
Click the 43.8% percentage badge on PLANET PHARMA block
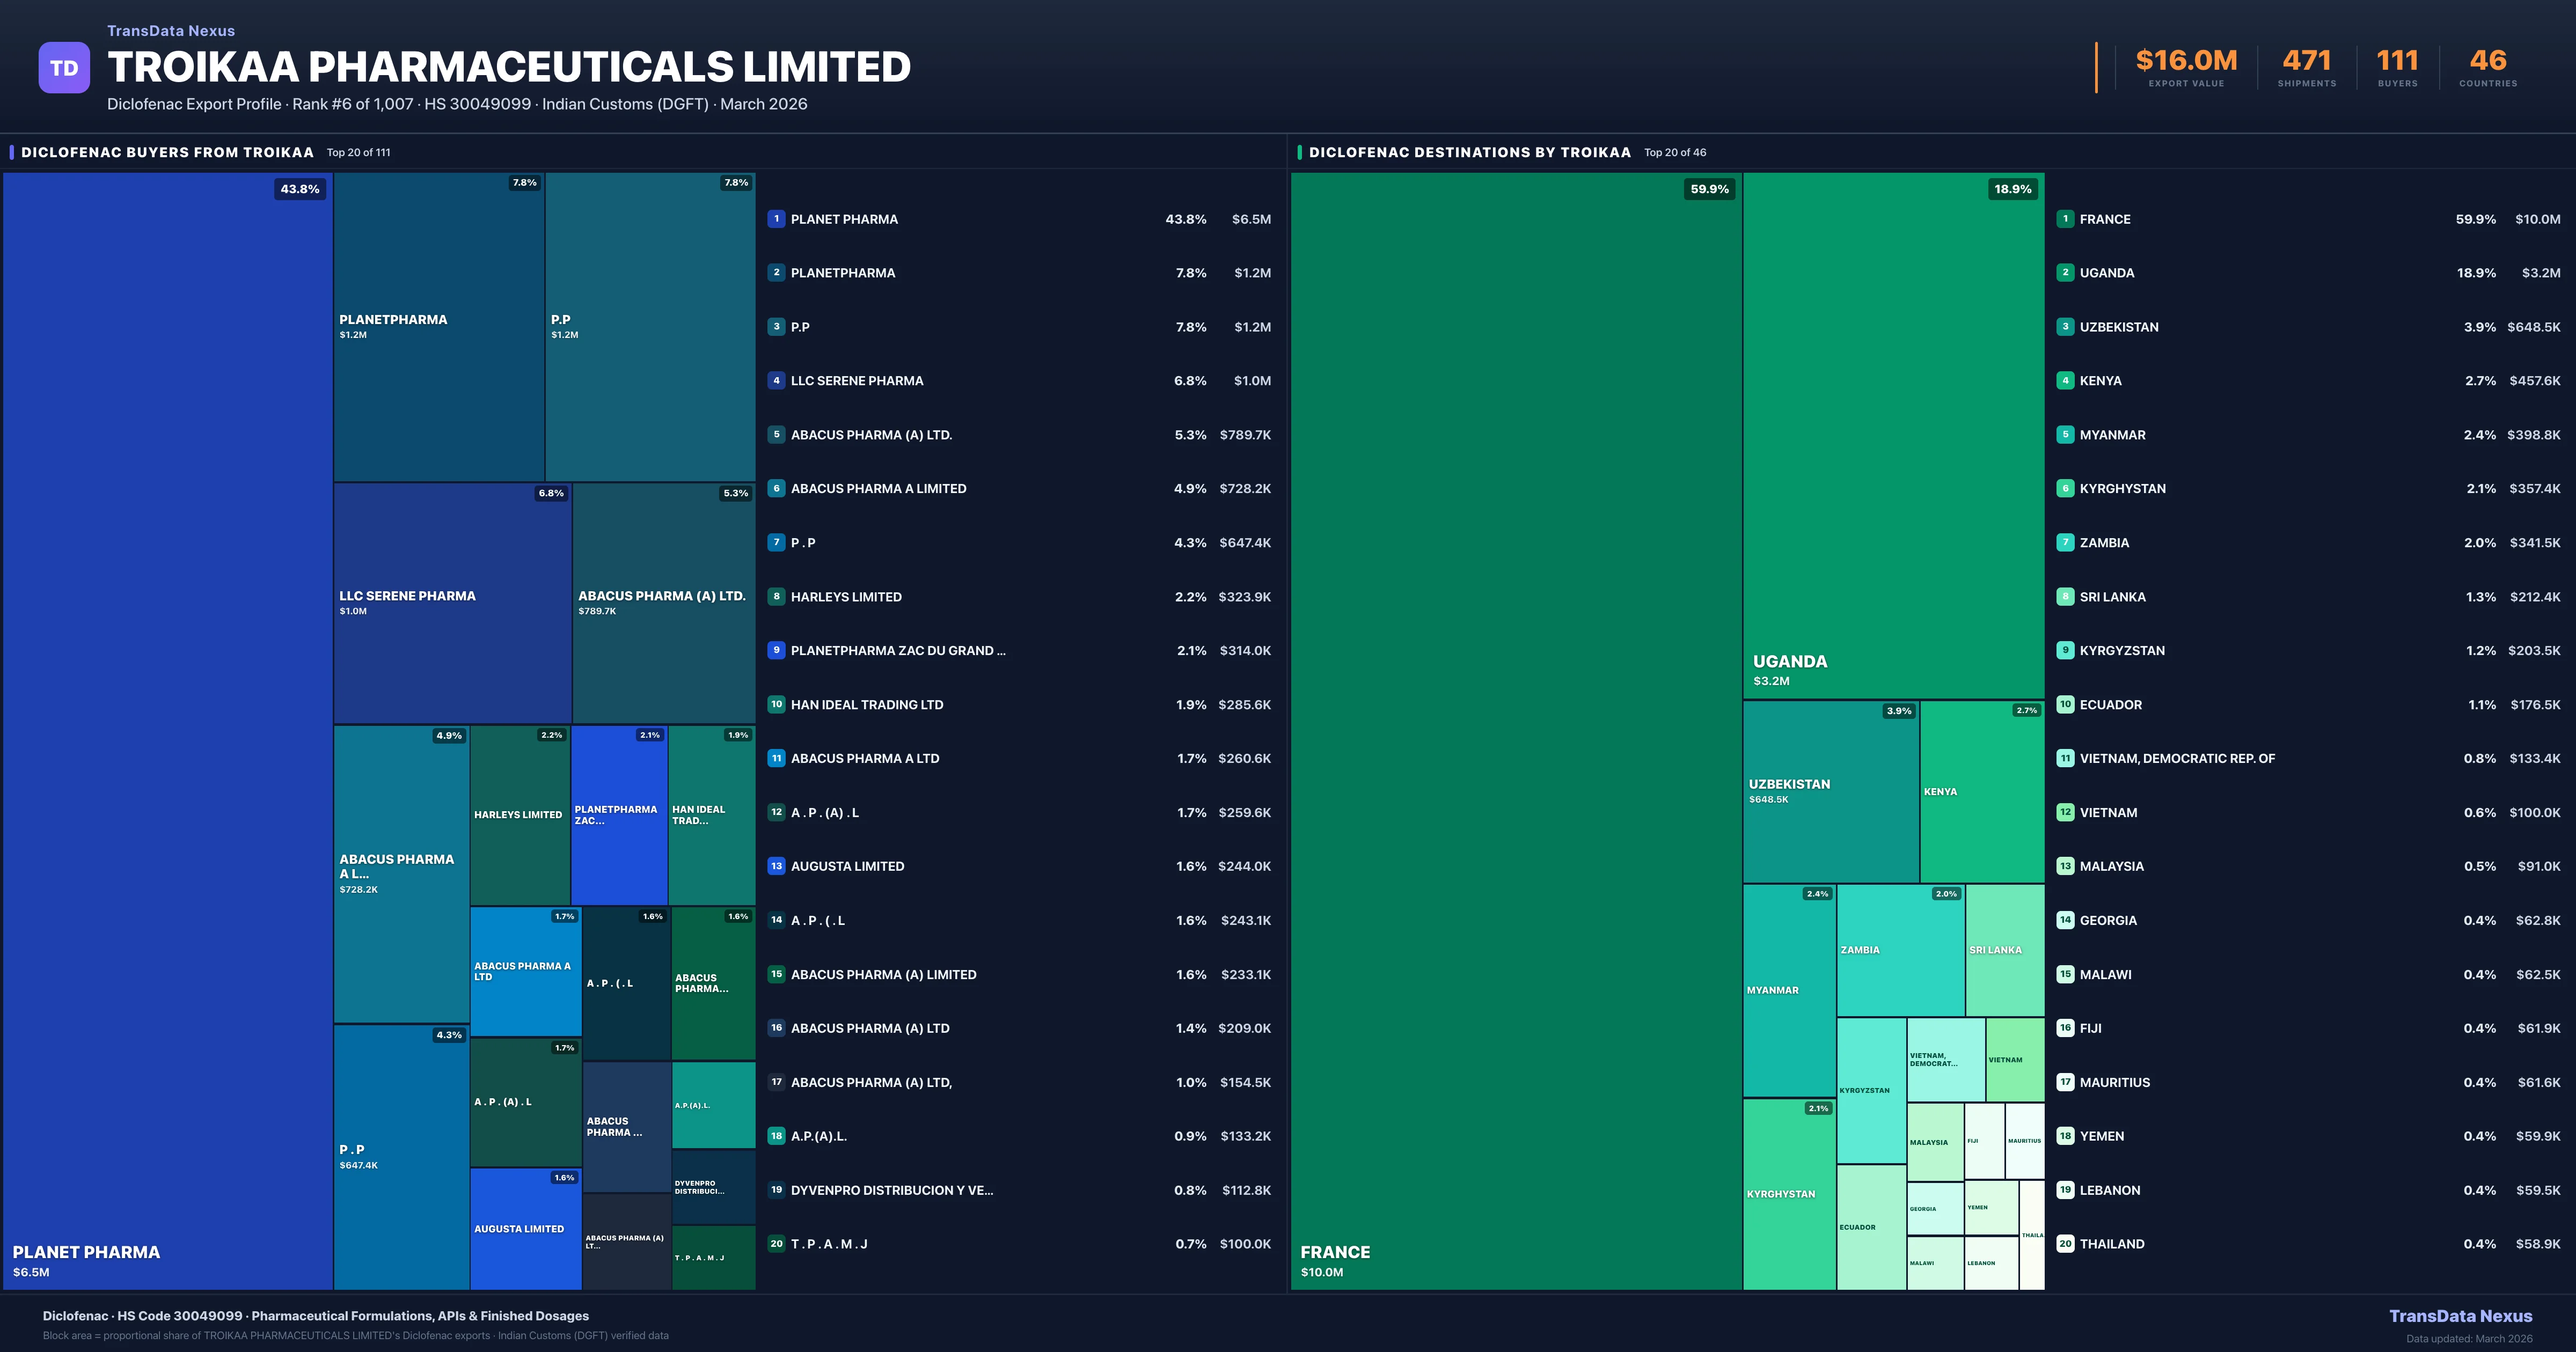(299, 188)
